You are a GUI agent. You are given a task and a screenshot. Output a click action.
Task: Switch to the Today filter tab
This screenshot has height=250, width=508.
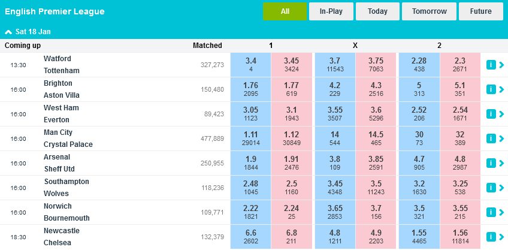coord(377,11)
